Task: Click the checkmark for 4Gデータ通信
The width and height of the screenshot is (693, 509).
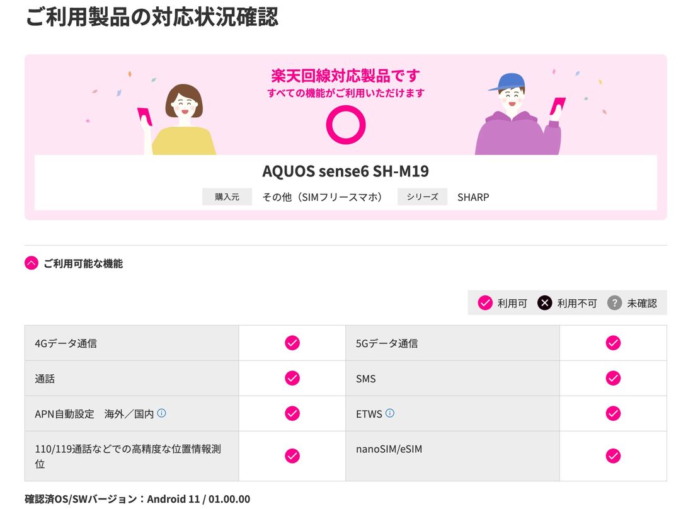Action: (292, 343)
